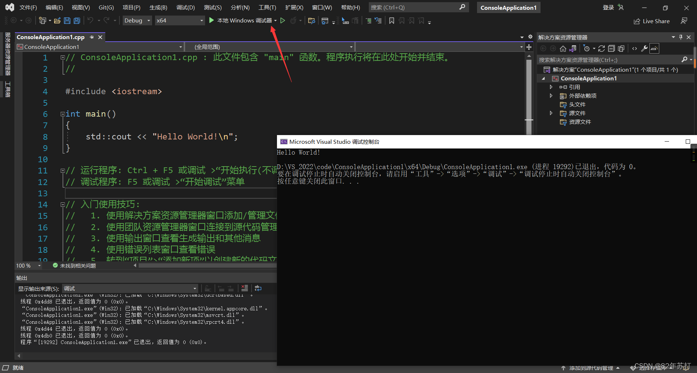
Task: Select the ConsoleApplication1.cpp editor tab
Action: click(50, 37)
